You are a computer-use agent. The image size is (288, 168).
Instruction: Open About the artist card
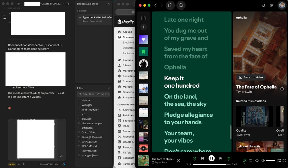260,146
